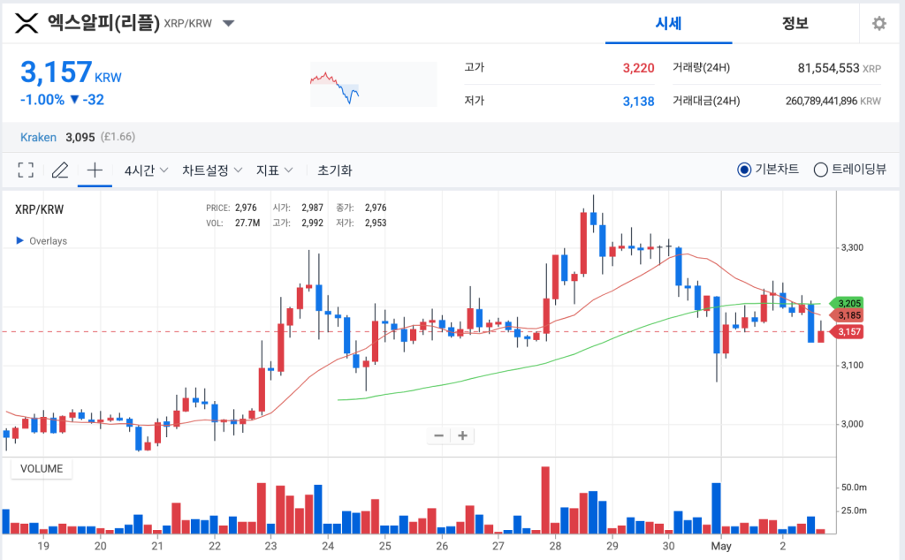Zoom out chart with minus button
The height and width of the screenshot is (560, 905).
click(x=438, y=435)
